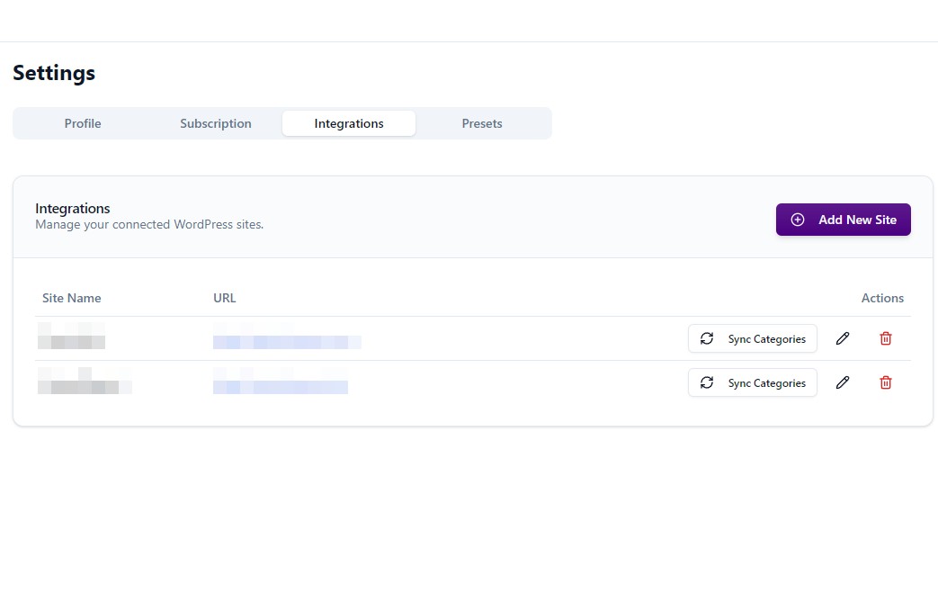Edit the second site using the pencil icon

pyautogui.click(x=843, y=382)
